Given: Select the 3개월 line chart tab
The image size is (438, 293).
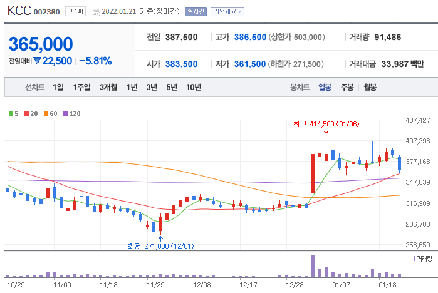Looking at the screenshot, I should coord(108,88).
